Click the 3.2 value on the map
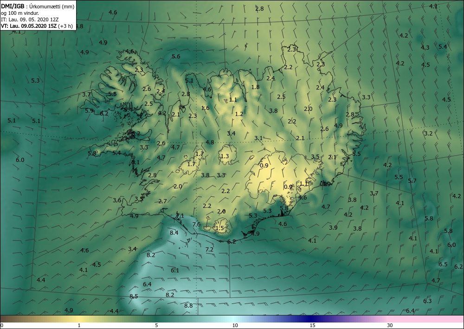 coord(428,134)
